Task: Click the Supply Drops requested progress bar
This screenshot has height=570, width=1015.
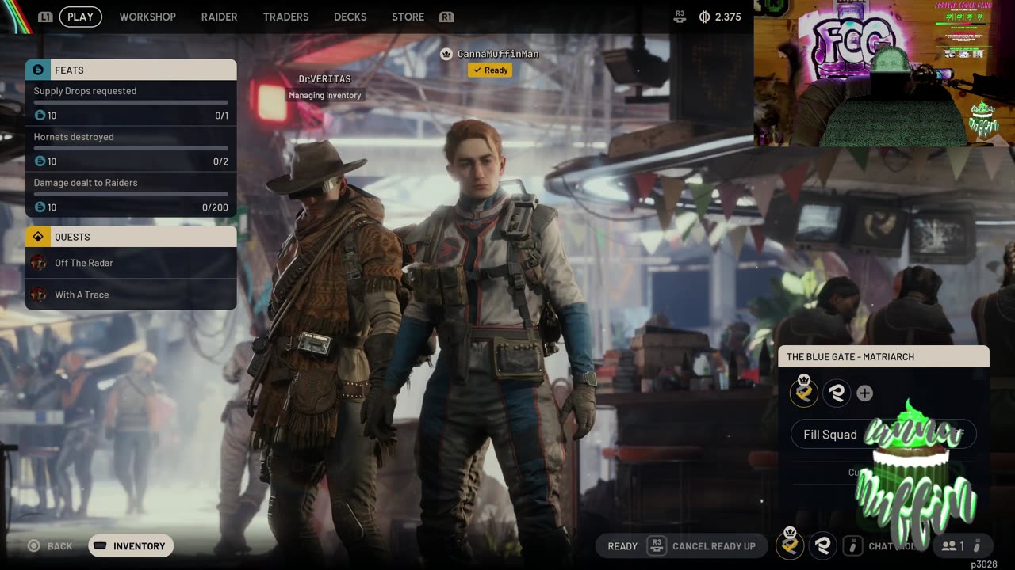Action: [131, 102]
